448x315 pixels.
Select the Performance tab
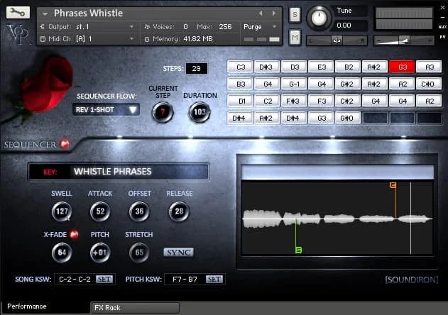(x=27, y=306)
